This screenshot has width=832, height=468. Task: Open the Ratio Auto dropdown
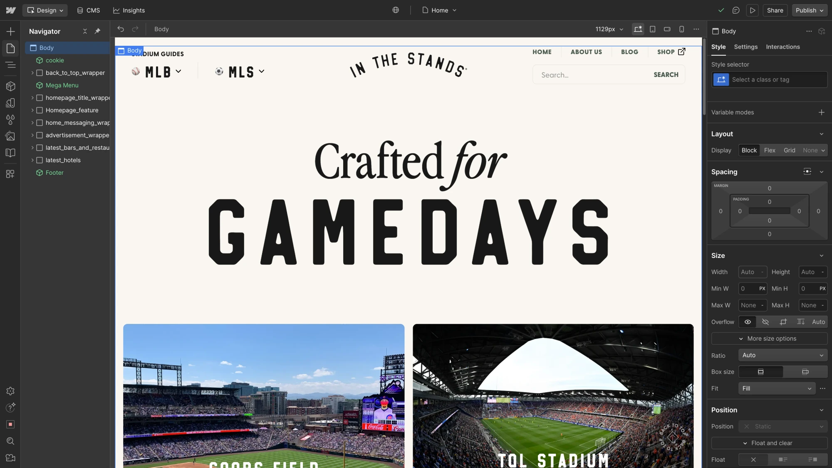(x=782, y=355)
